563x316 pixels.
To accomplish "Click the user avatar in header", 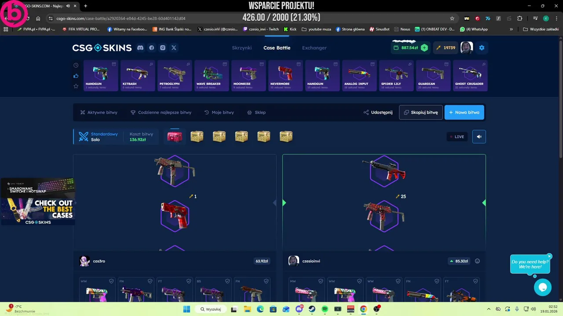I will 466,47.
